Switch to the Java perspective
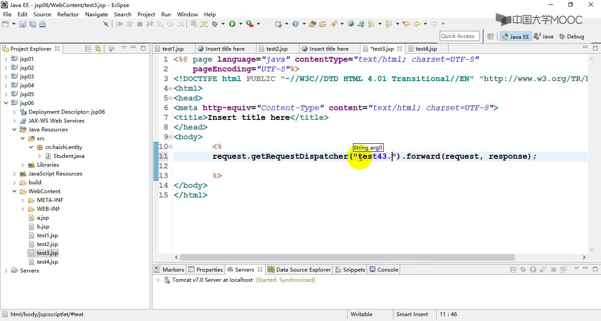This screenshot has width=601, height=321. (543, 37)
